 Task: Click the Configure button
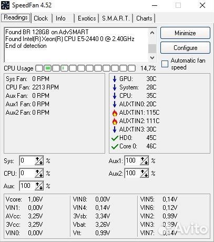point(185,48)
